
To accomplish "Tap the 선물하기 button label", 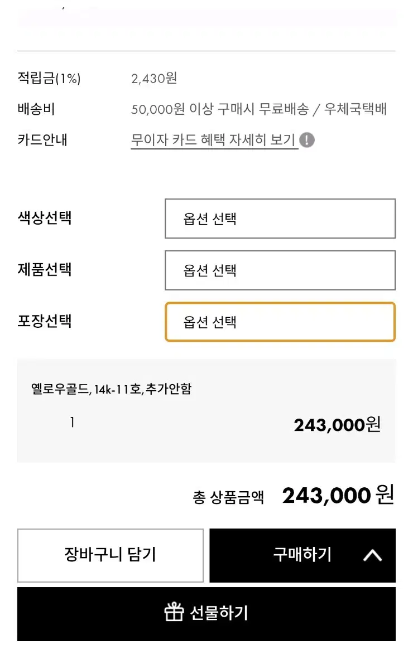I will click(x=219, y=613).
